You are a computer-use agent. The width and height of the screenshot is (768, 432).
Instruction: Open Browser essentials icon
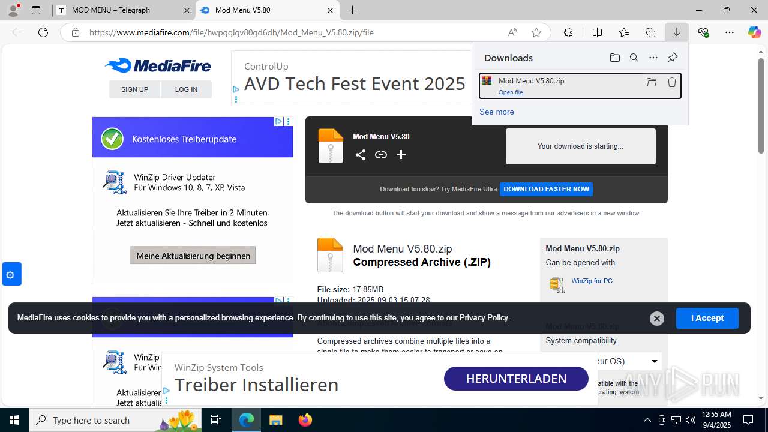[x=703, y=32]
